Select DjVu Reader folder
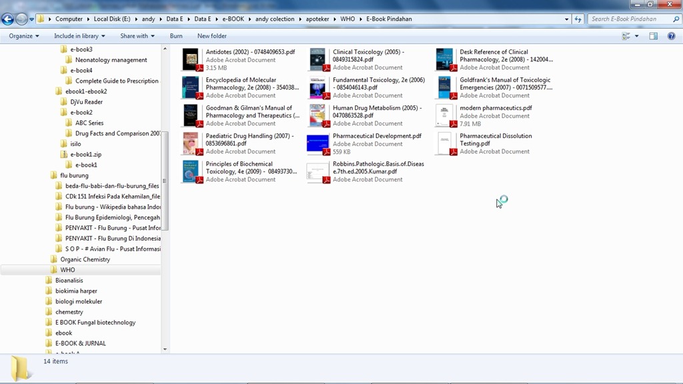Screen dimensions: 683x384 click(x=86, y=101)
